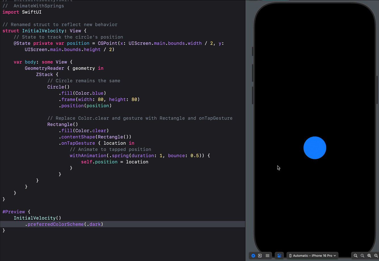
Task: Zoom out the preview canvas
Action: (355, 256)
